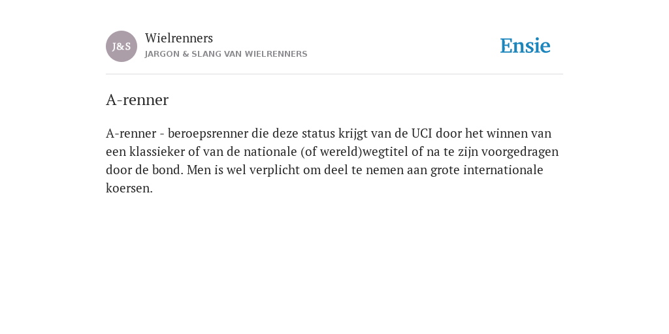Click the horizontal divider under the header

334,74
